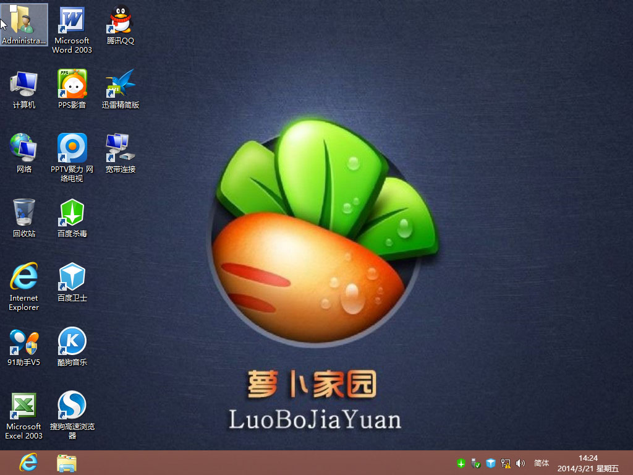Launch 百度杀毒 antivirus
This screenshot has width=633, height=475.
point(72,213)
